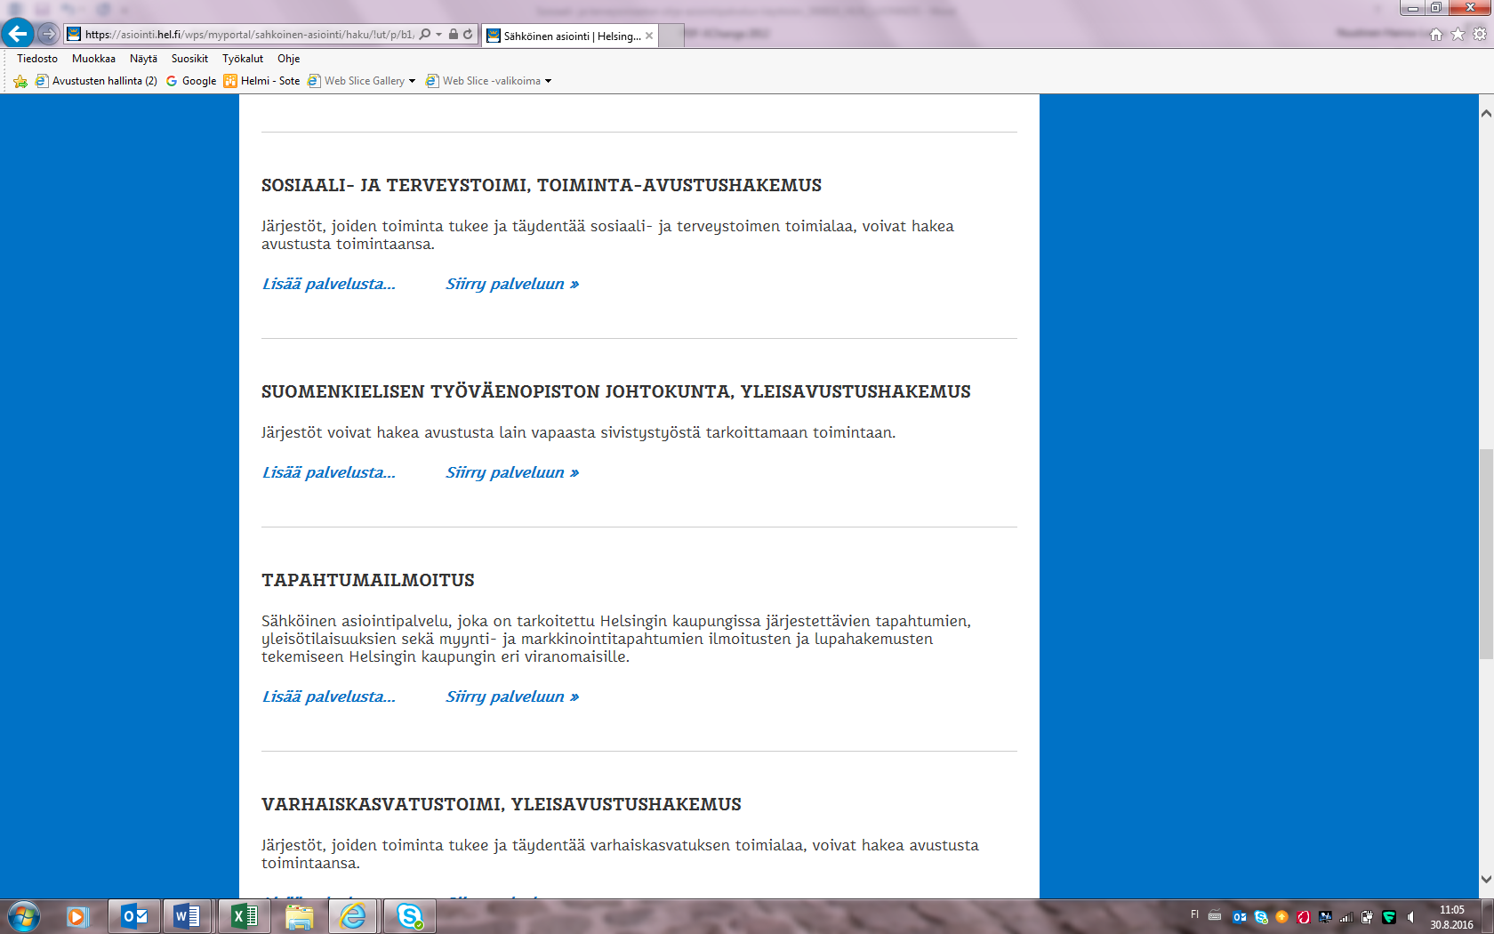
Task: Click the power plug tray icon
Action: (x=1367, y=917)
